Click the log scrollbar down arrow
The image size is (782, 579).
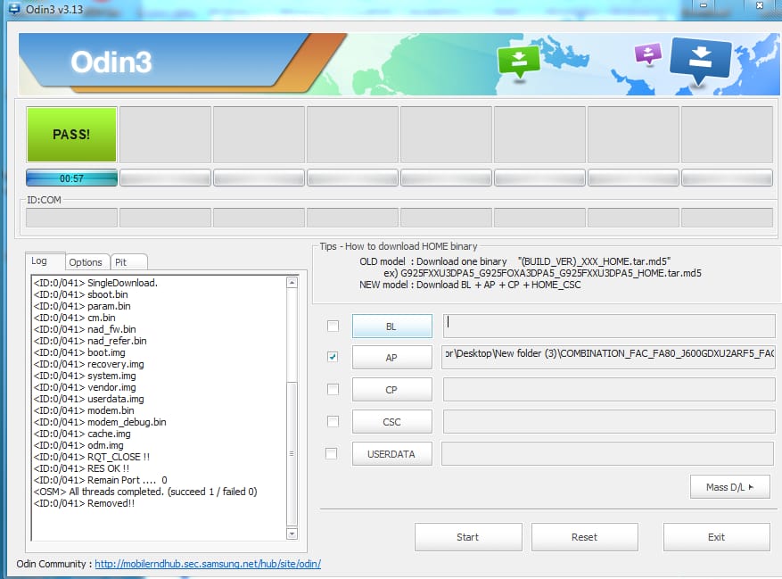(x=292, y=534)
